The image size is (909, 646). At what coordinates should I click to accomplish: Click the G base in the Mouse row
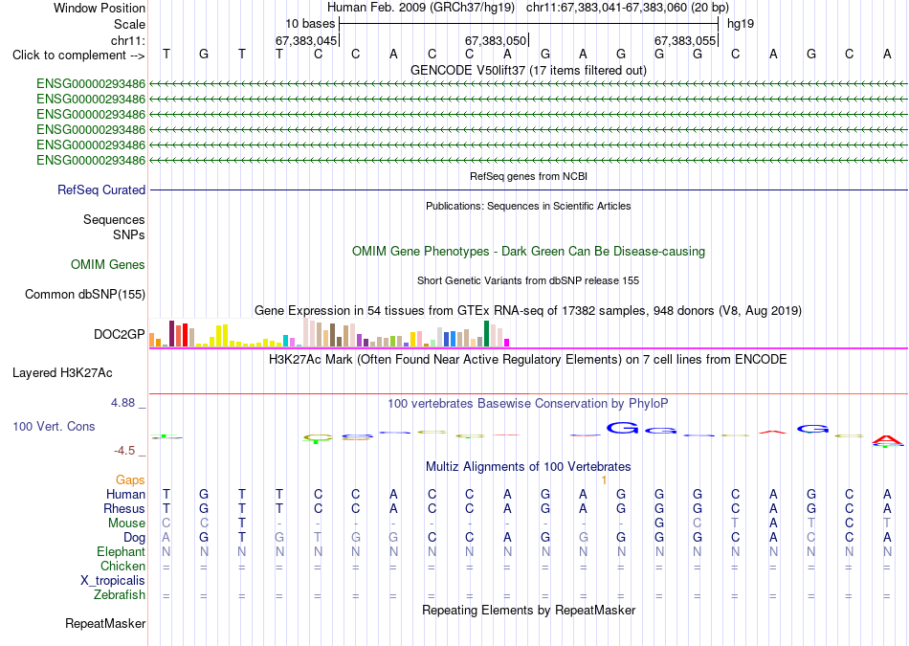coord(659,523)
